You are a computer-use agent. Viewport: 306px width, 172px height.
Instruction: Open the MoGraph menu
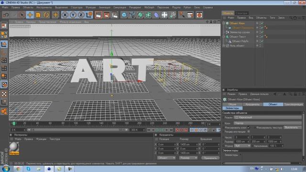pos(149,8)
